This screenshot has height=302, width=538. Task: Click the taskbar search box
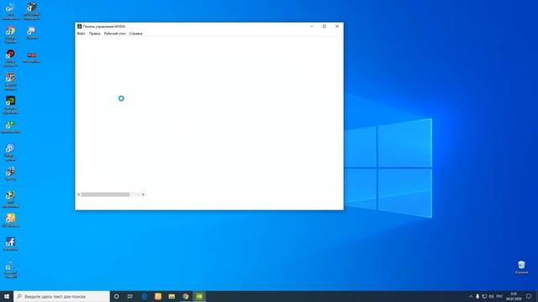(x=61, y=296)
